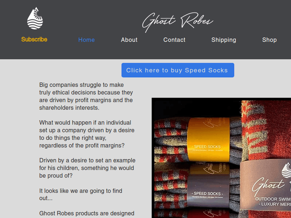Select the 'Big companies struggle' paragraph
The height and width of the screenshot is (218, 291).
(86, 96)
